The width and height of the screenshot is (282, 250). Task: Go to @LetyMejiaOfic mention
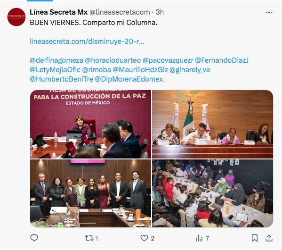click(x=55, y=70)
